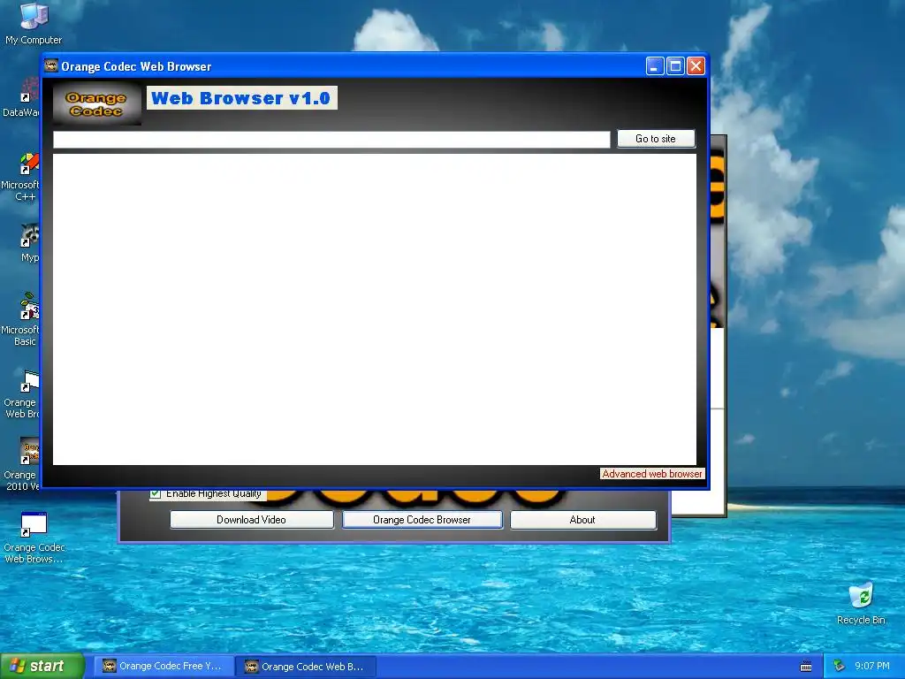
Task: Click the 9:07 PM taskbar clock
Action: [x=872, y=667]
